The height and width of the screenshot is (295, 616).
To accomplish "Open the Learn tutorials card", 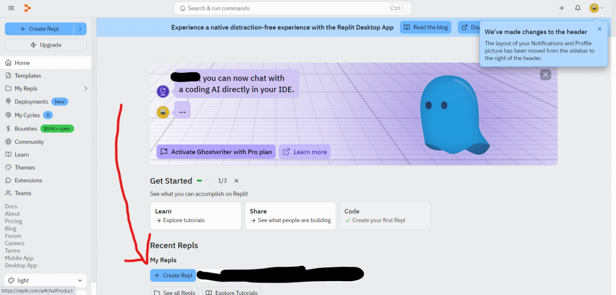I will pos(196,216).
